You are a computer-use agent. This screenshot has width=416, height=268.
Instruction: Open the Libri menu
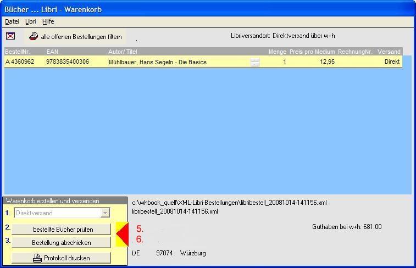[31, 21]
